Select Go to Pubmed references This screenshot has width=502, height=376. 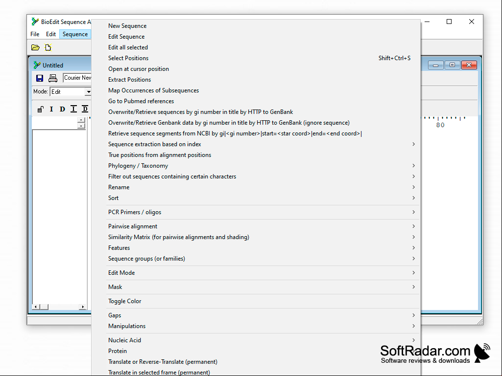[x=256, y=101]
